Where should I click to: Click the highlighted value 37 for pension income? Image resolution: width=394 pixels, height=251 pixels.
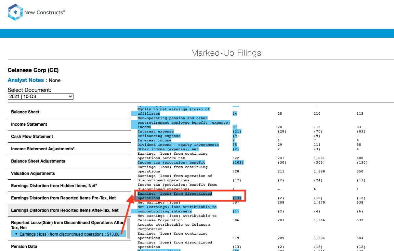coord(235,127)
